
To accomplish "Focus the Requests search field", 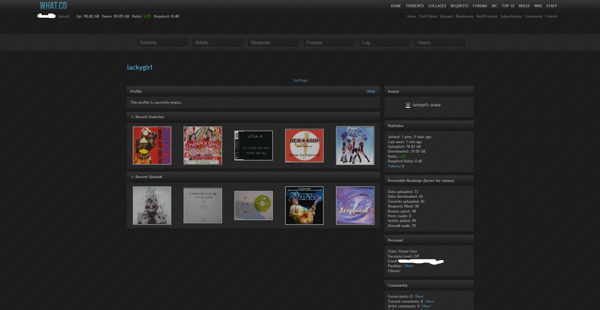I will [x=274, y=43].
